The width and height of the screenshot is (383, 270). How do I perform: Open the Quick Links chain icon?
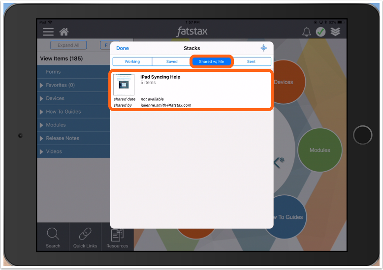click(85, 234)
